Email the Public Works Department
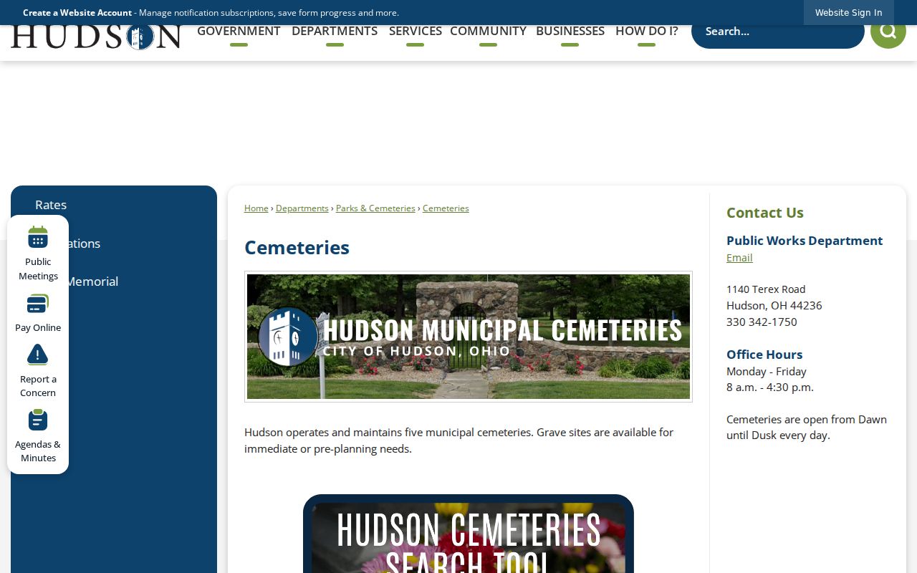The width and height of the screenshot is (917, 573). pyautogui.click(x=739, y=258)
